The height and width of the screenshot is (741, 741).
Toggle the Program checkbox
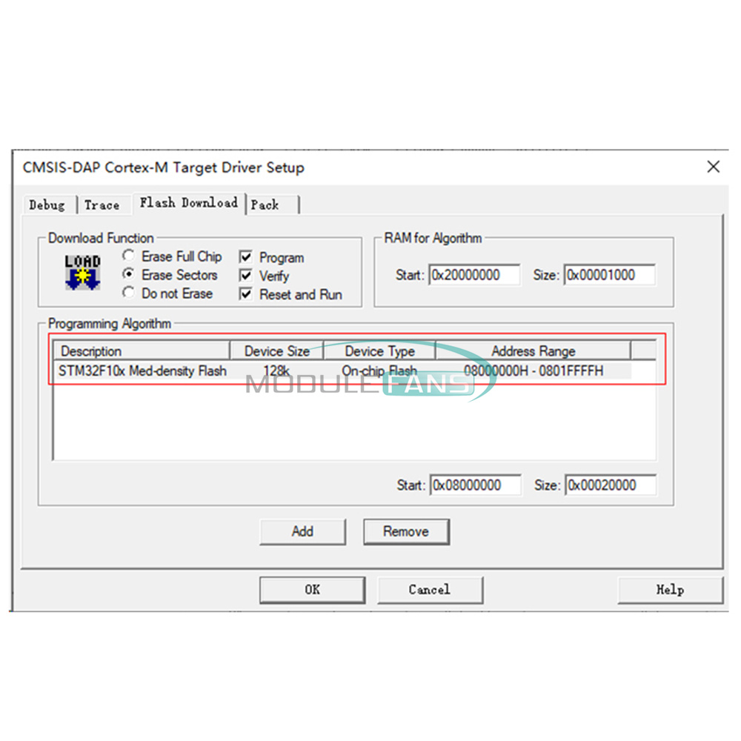pos(246,257)
